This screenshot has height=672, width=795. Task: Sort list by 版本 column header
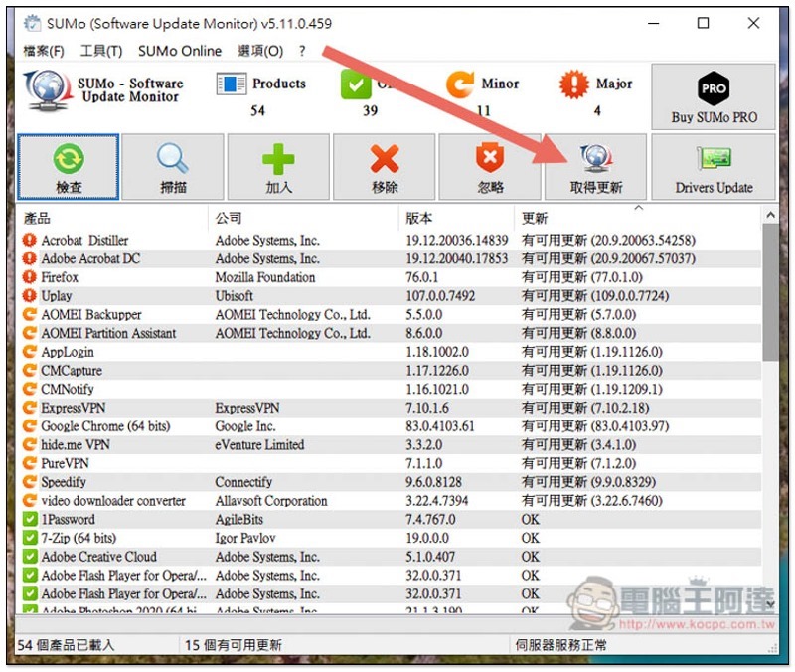455,218
